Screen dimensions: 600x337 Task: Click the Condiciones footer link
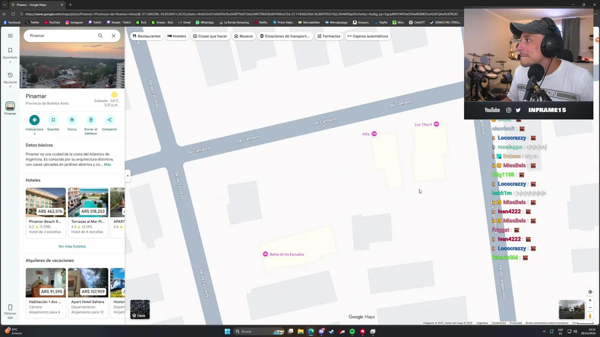499,323
